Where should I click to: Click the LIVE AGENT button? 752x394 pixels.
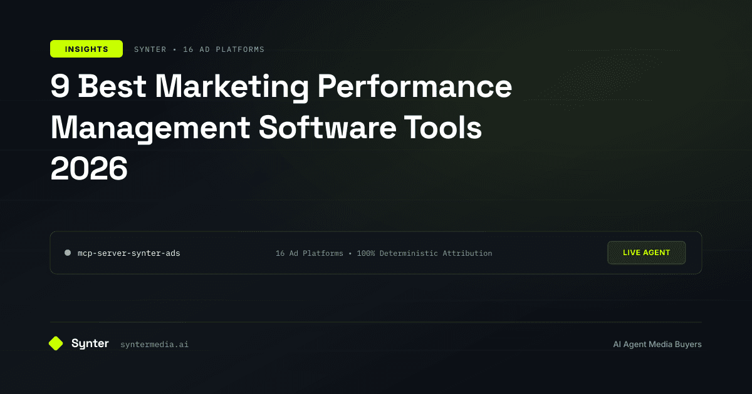click(646, 253)
